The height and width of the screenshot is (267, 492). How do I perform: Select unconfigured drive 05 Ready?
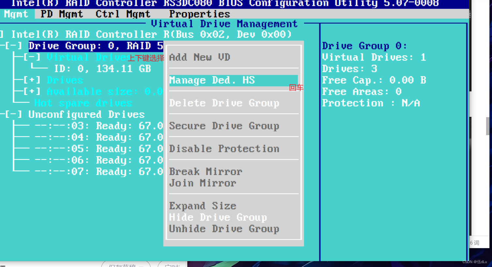pos(99,149)
